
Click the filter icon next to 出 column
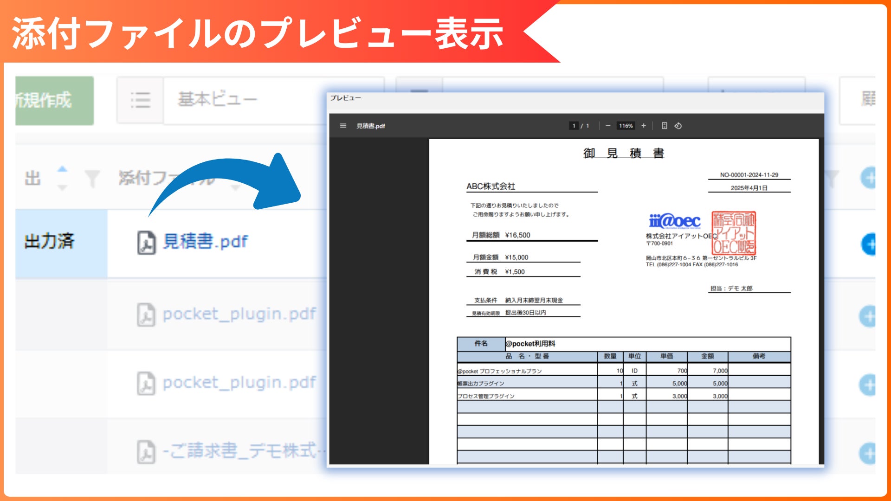coord(92,179)
